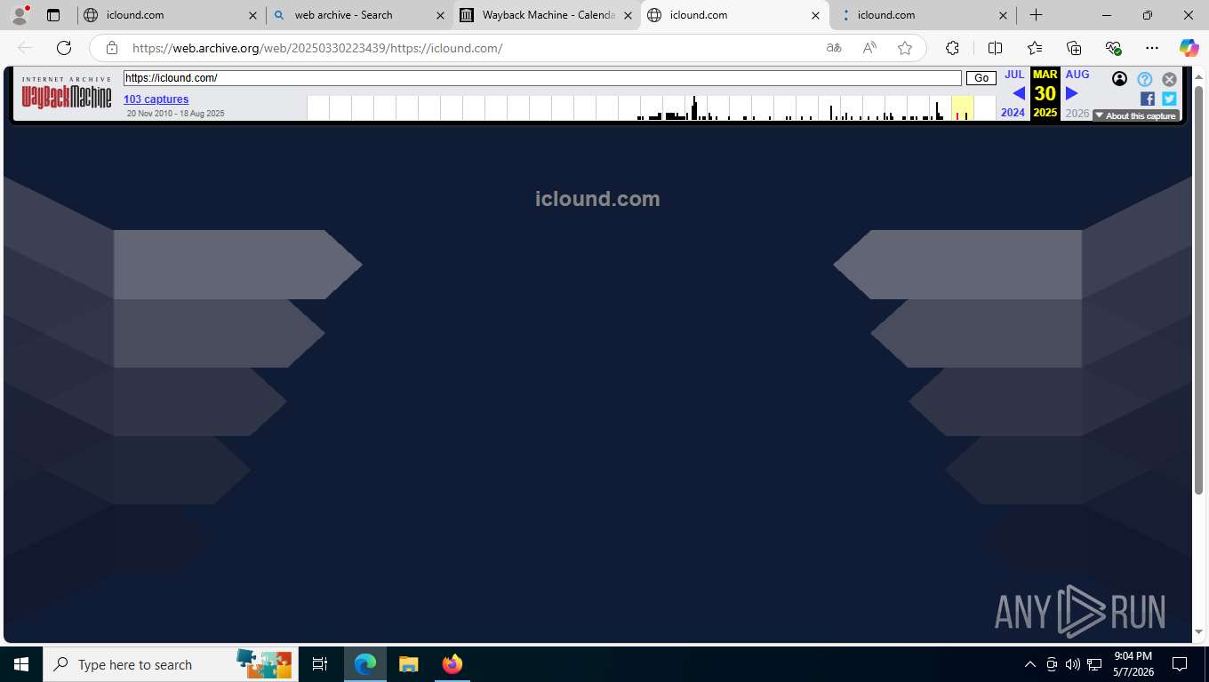
Task: Click the Type here to search box
Action: click(x=169, y=664)
